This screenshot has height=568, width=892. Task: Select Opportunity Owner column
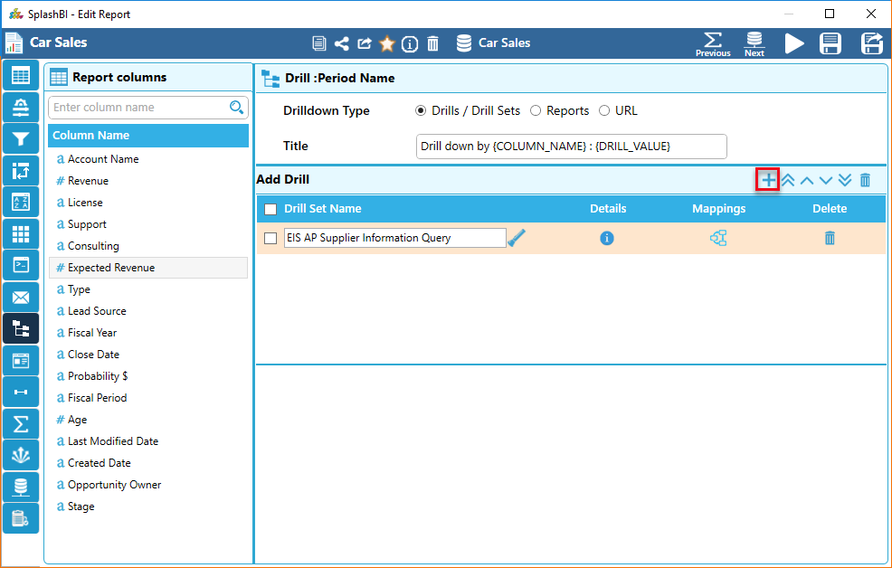coord(148,485)
